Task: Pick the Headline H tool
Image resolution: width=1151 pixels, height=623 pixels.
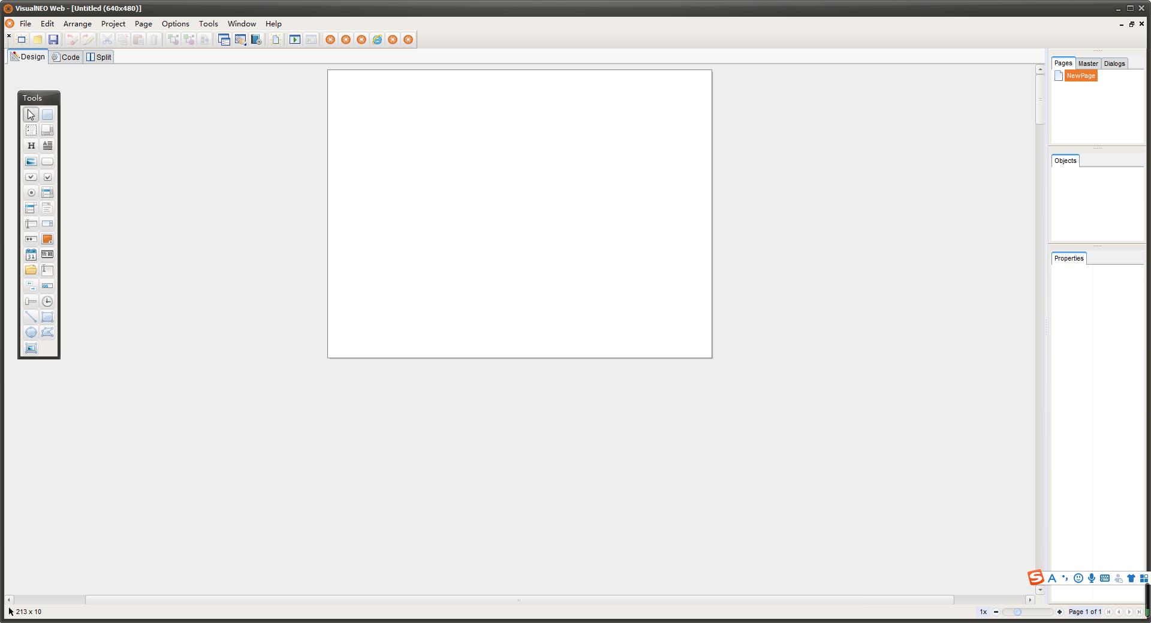Action: [31, 146]
